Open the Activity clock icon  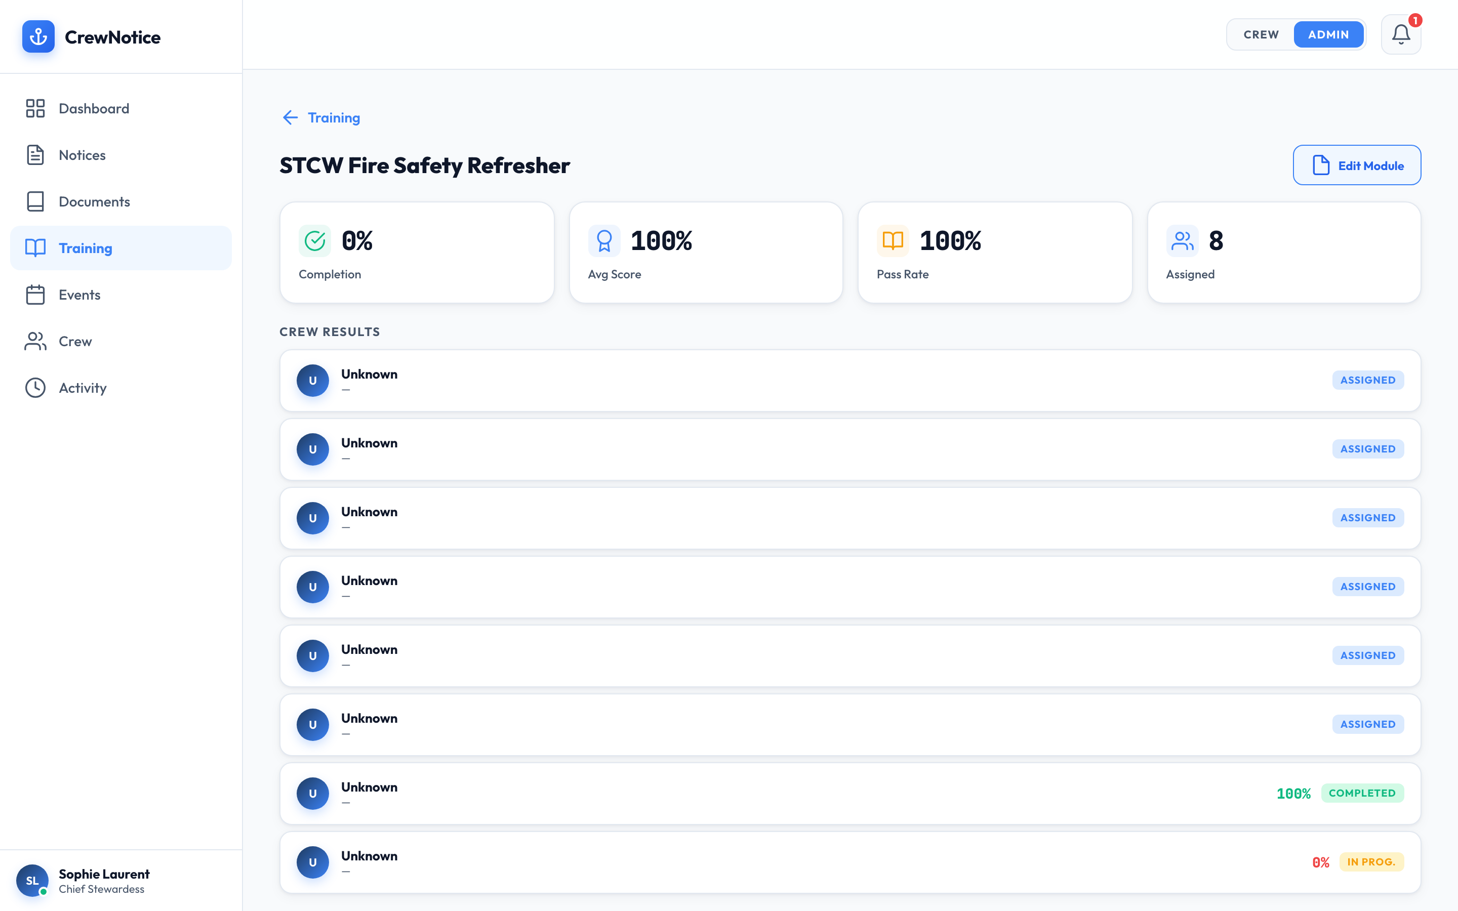35,387
